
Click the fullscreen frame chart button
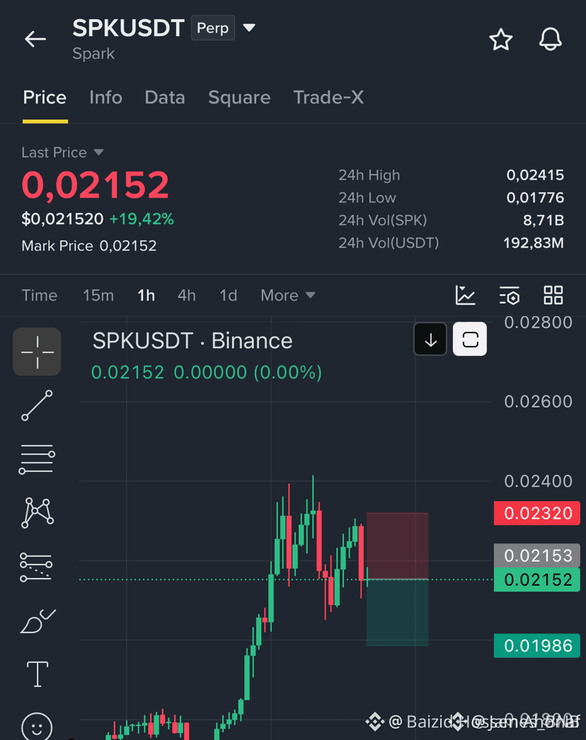coord(470,339)
